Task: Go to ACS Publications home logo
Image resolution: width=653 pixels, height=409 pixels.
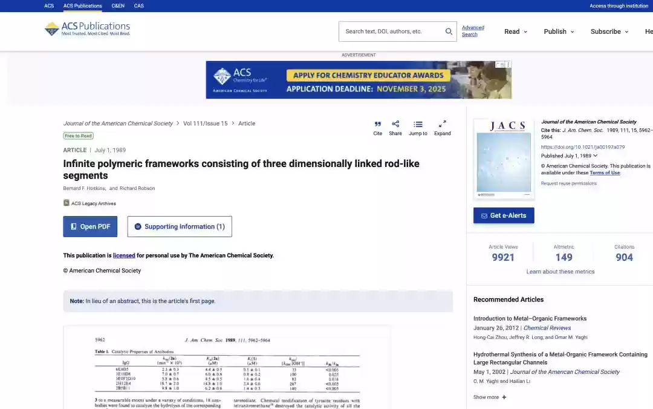Action: [x=87, y=28]
